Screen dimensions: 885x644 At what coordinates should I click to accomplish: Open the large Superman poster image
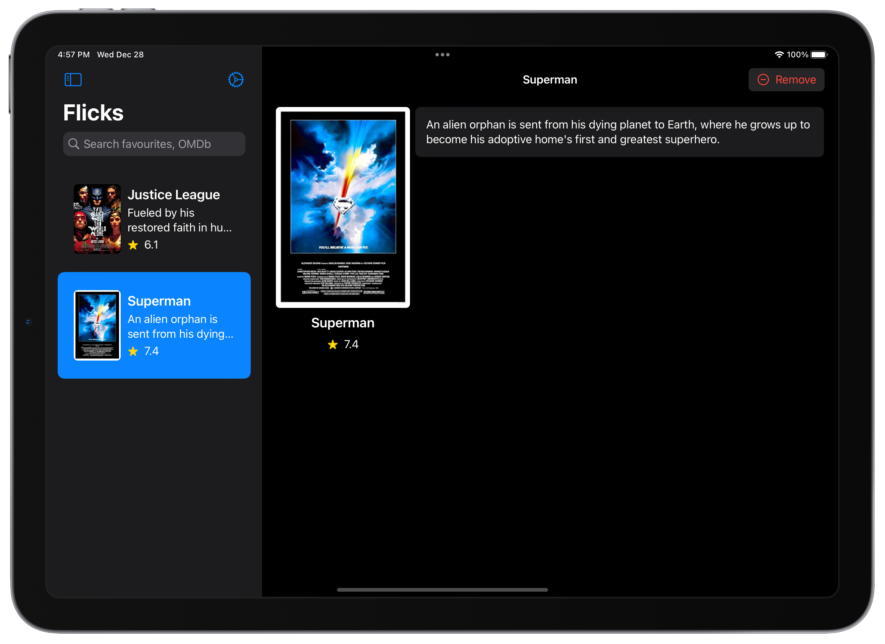[343, 207]
